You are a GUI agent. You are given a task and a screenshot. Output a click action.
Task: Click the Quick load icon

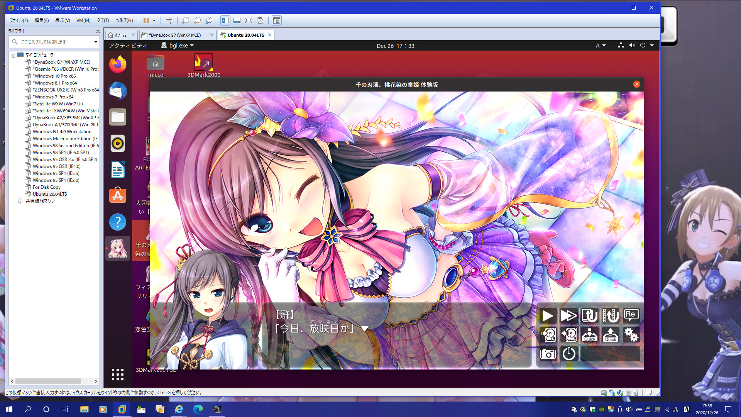[x=611, y=335]
